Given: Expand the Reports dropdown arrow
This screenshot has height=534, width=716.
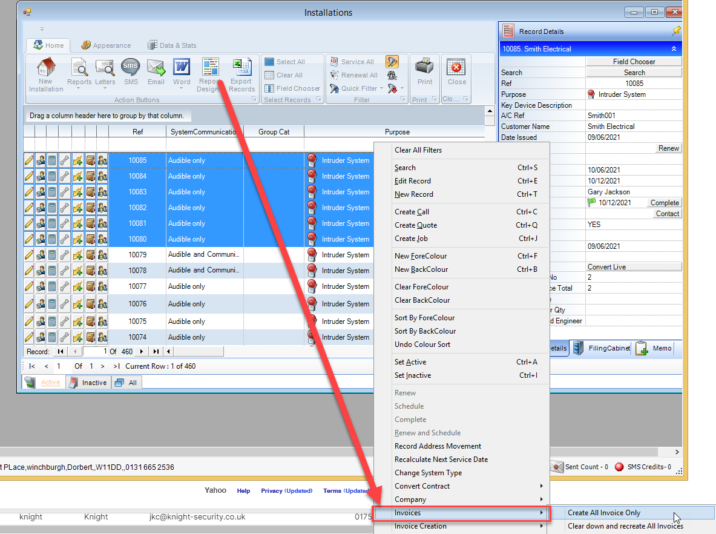Looking at the screenshot, I should 78,88.
